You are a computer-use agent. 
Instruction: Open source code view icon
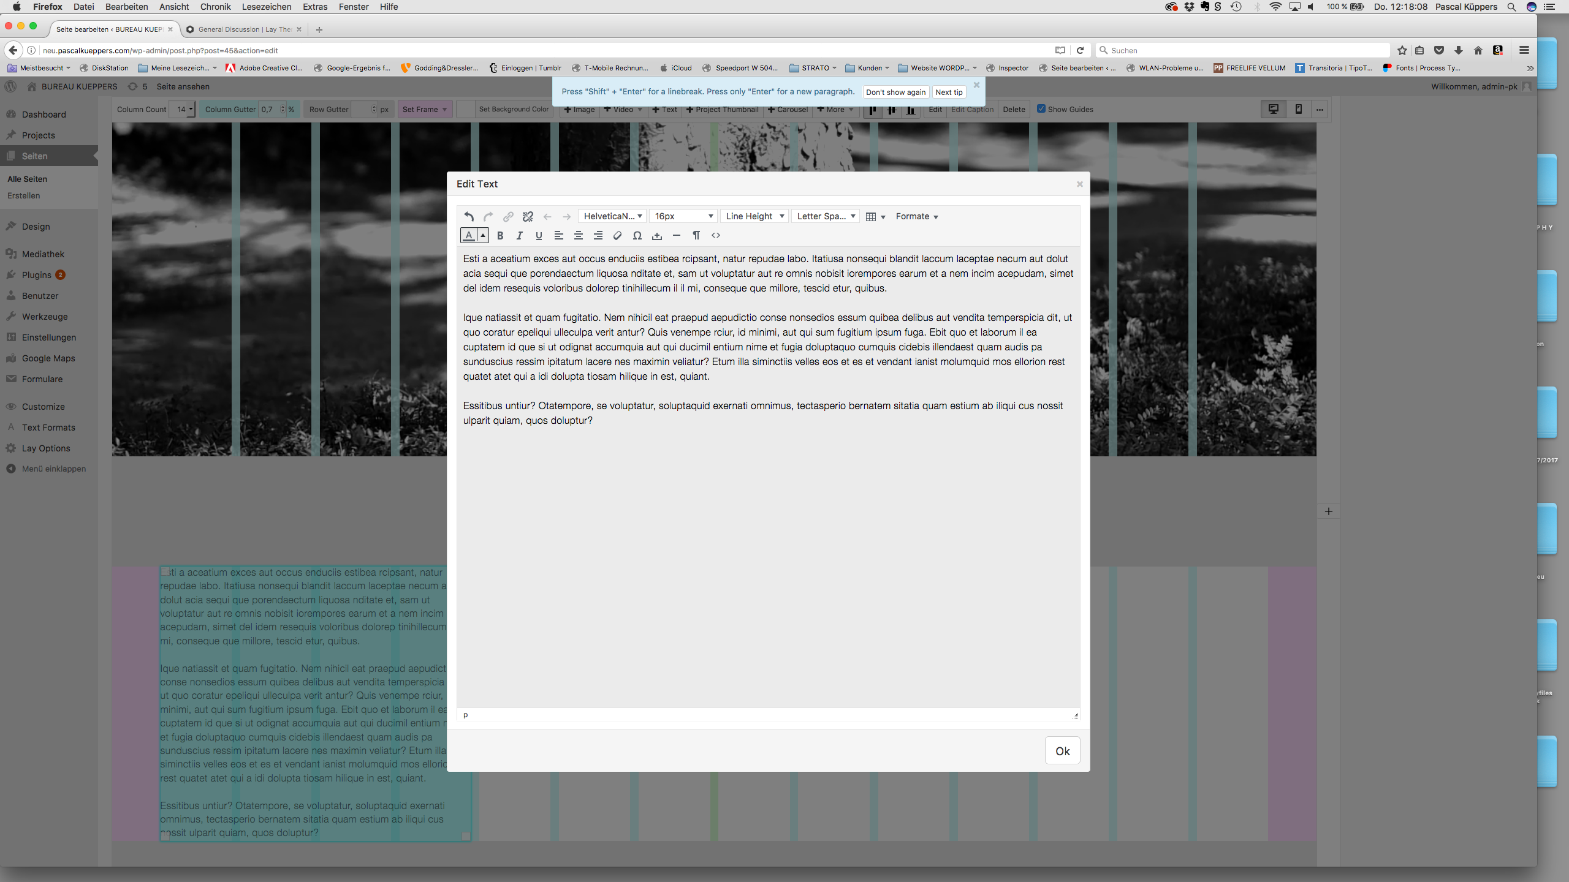tap(715, 235)
